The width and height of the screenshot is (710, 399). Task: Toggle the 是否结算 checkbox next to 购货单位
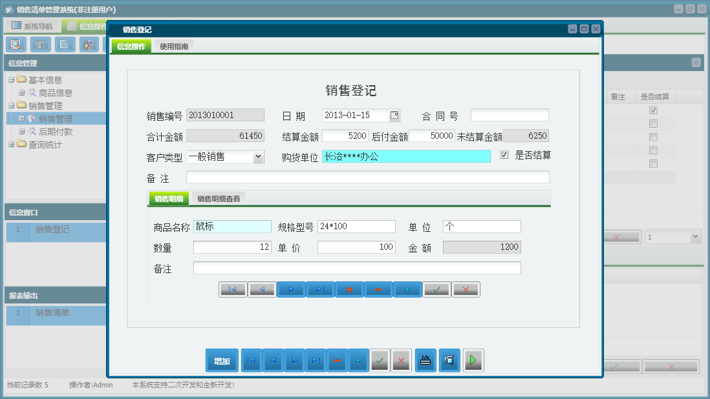pos(503,155)
